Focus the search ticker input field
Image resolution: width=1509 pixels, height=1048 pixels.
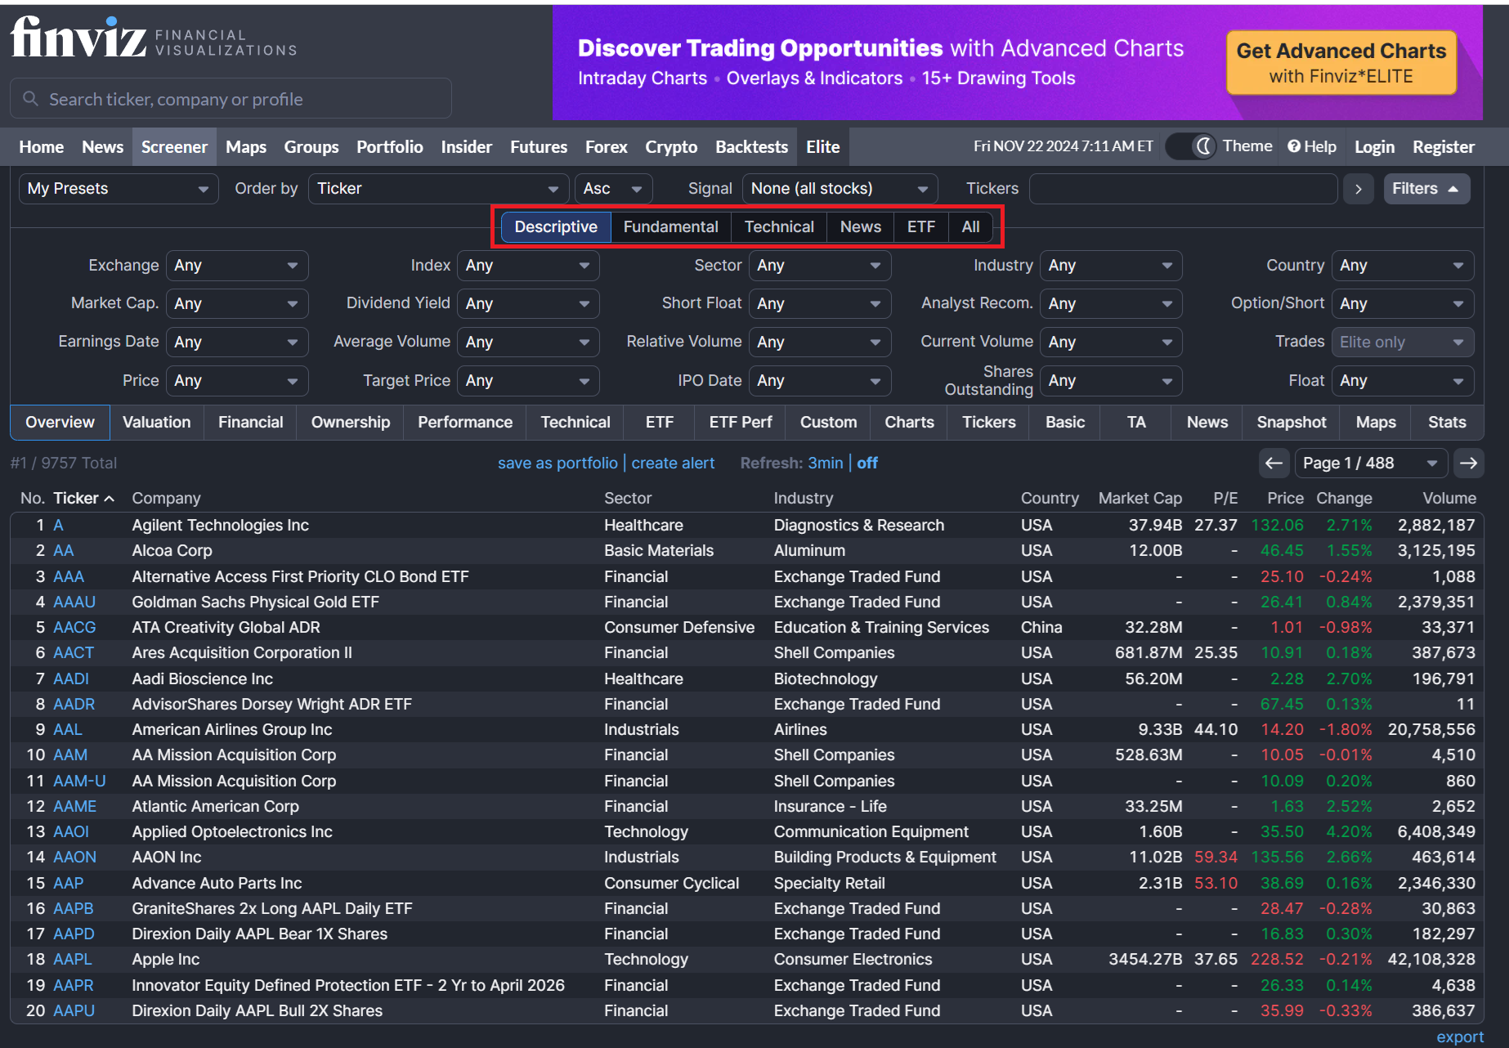point(231,99)
